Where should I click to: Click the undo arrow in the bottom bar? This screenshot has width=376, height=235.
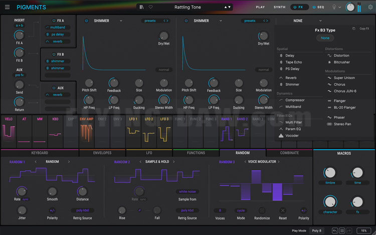[x=335, y=230]
